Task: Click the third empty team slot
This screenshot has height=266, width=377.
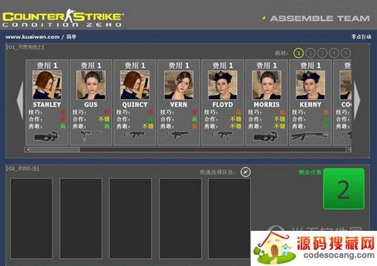Action: click(131, 218)
